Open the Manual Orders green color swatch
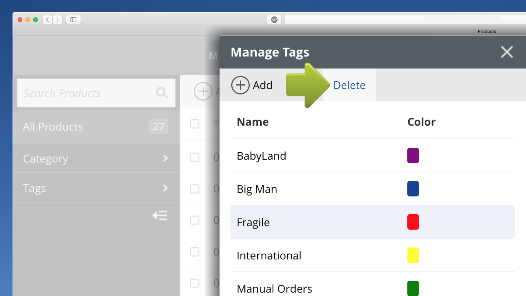 [x=413, y=288]
